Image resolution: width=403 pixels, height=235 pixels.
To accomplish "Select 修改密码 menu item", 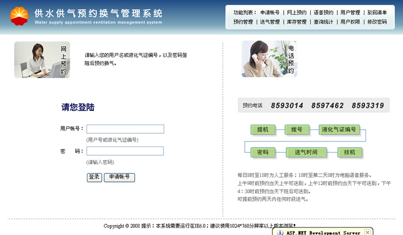I will click(377, 22).
